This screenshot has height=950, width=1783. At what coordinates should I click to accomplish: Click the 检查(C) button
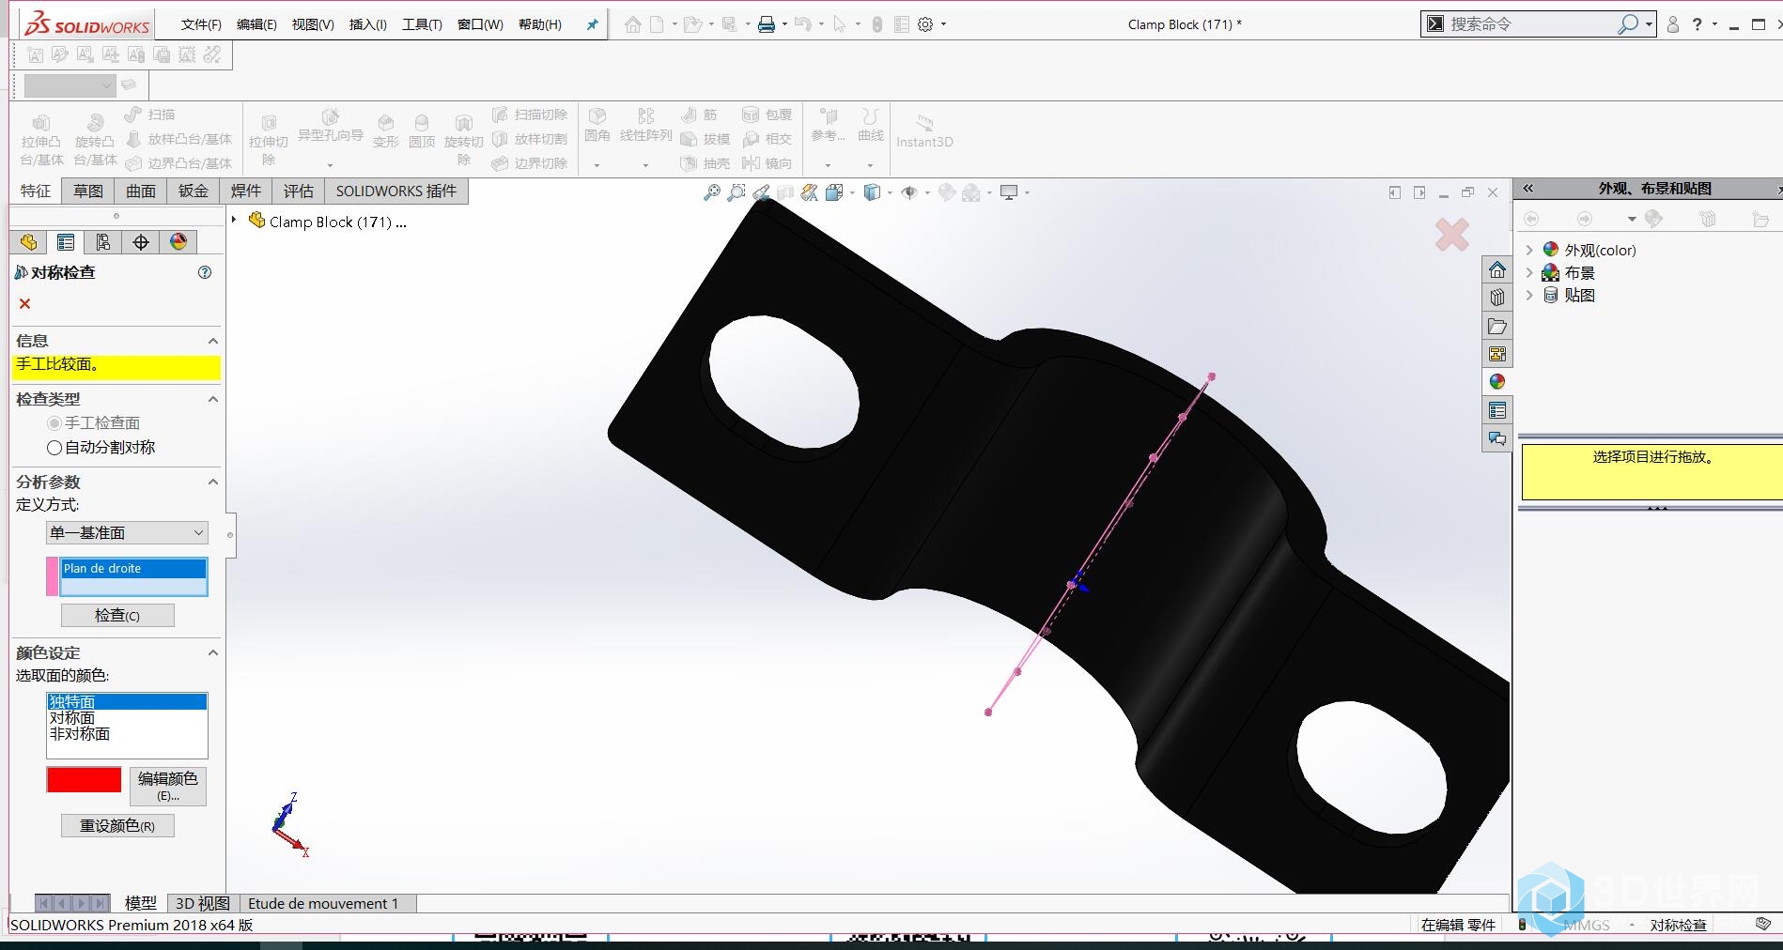(117, 615)
